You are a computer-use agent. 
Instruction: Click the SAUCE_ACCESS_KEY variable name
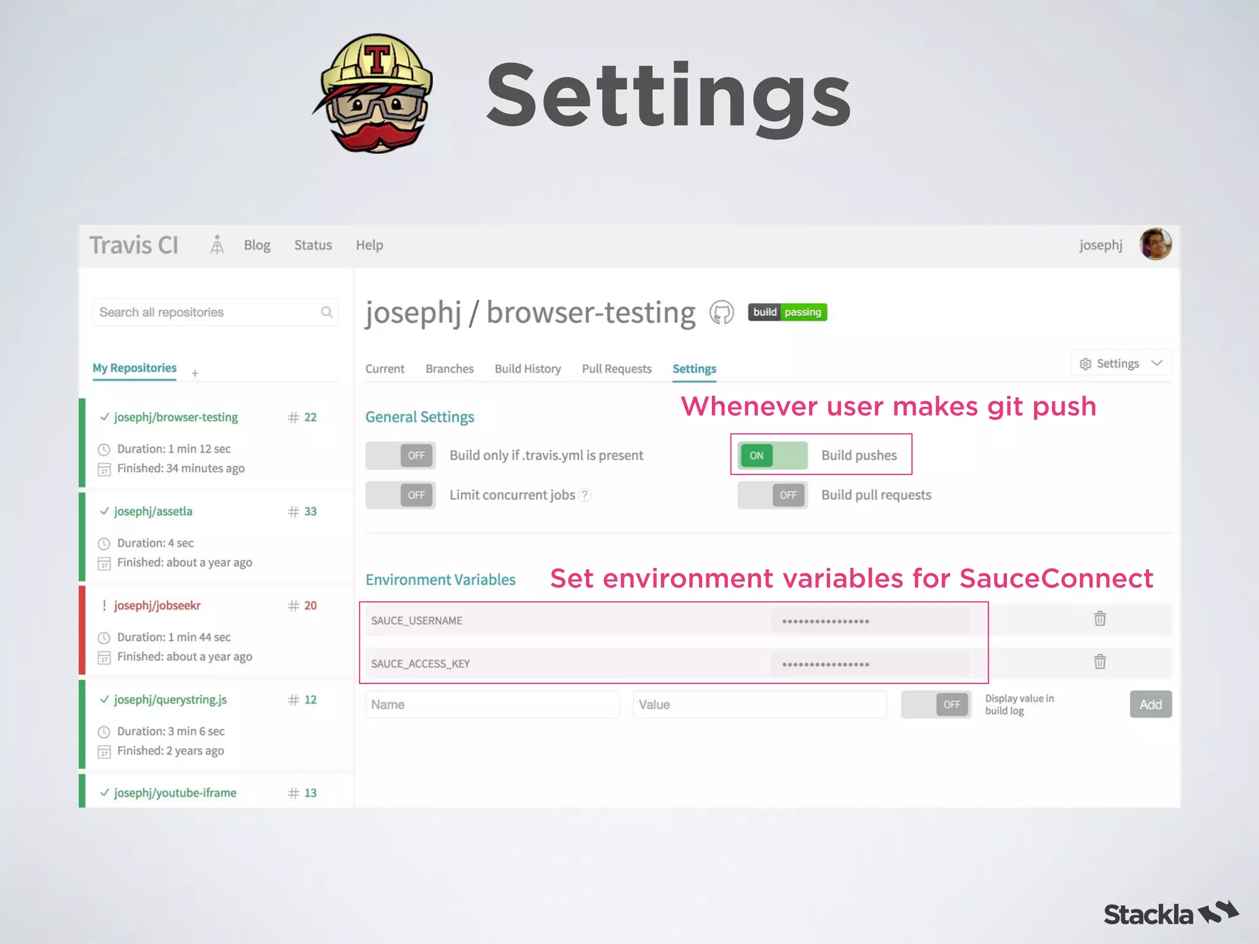(420, 664)
